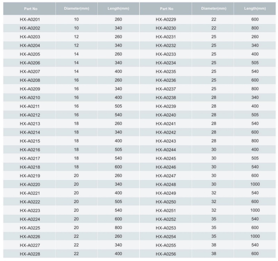
Task: Click the diameter 38 cell for HX-A0255
Action: 214,245
